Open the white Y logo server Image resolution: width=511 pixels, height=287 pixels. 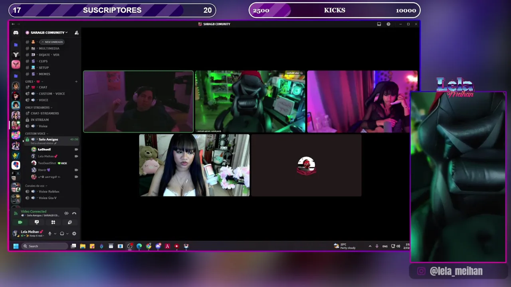point(16,54)
